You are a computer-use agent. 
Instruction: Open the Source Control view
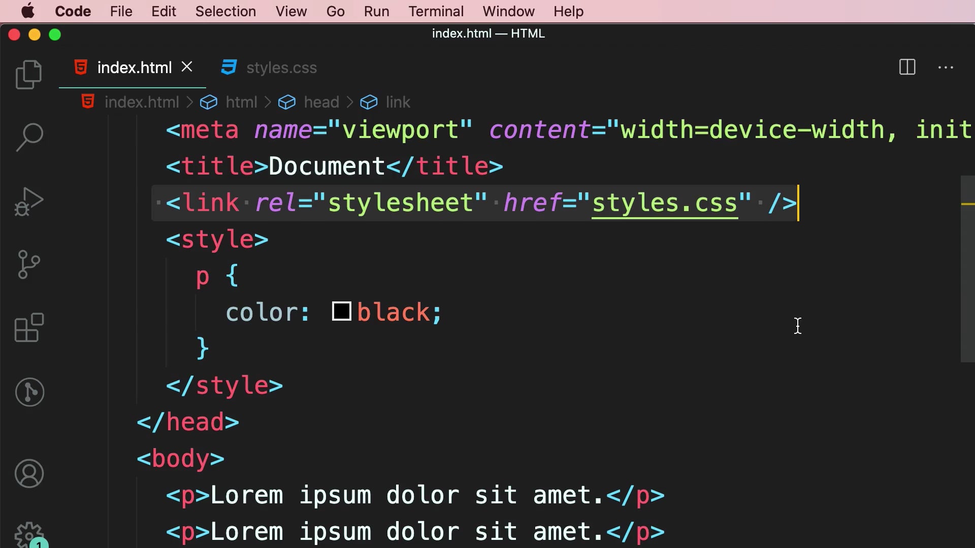(x=29, y=264)
